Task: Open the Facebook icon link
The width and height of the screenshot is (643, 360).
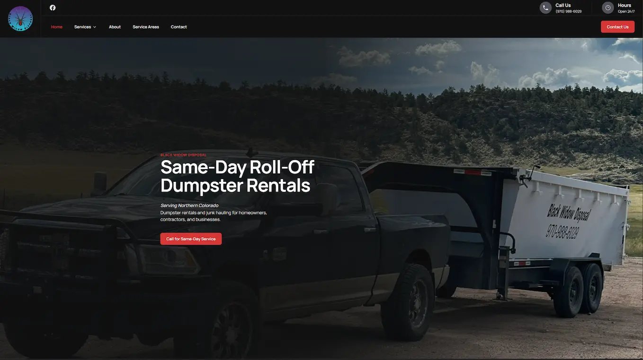Action: point(53,8)
